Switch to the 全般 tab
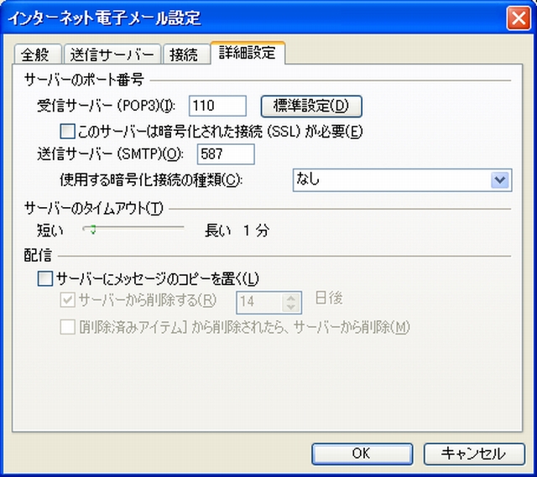537x477 pixels. [x=37, y=54]
